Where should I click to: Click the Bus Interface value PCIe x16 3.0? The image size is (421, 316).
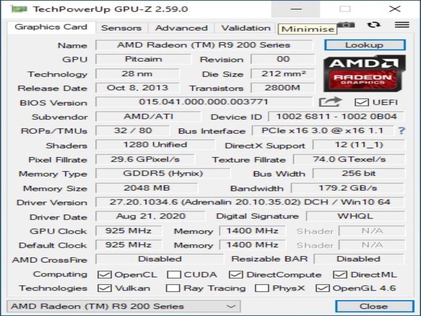tap(323, 130)
